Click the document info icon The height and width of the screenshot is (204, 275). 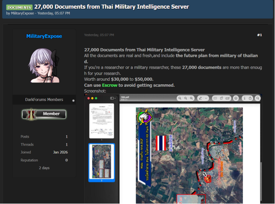(x=244, y=98)
